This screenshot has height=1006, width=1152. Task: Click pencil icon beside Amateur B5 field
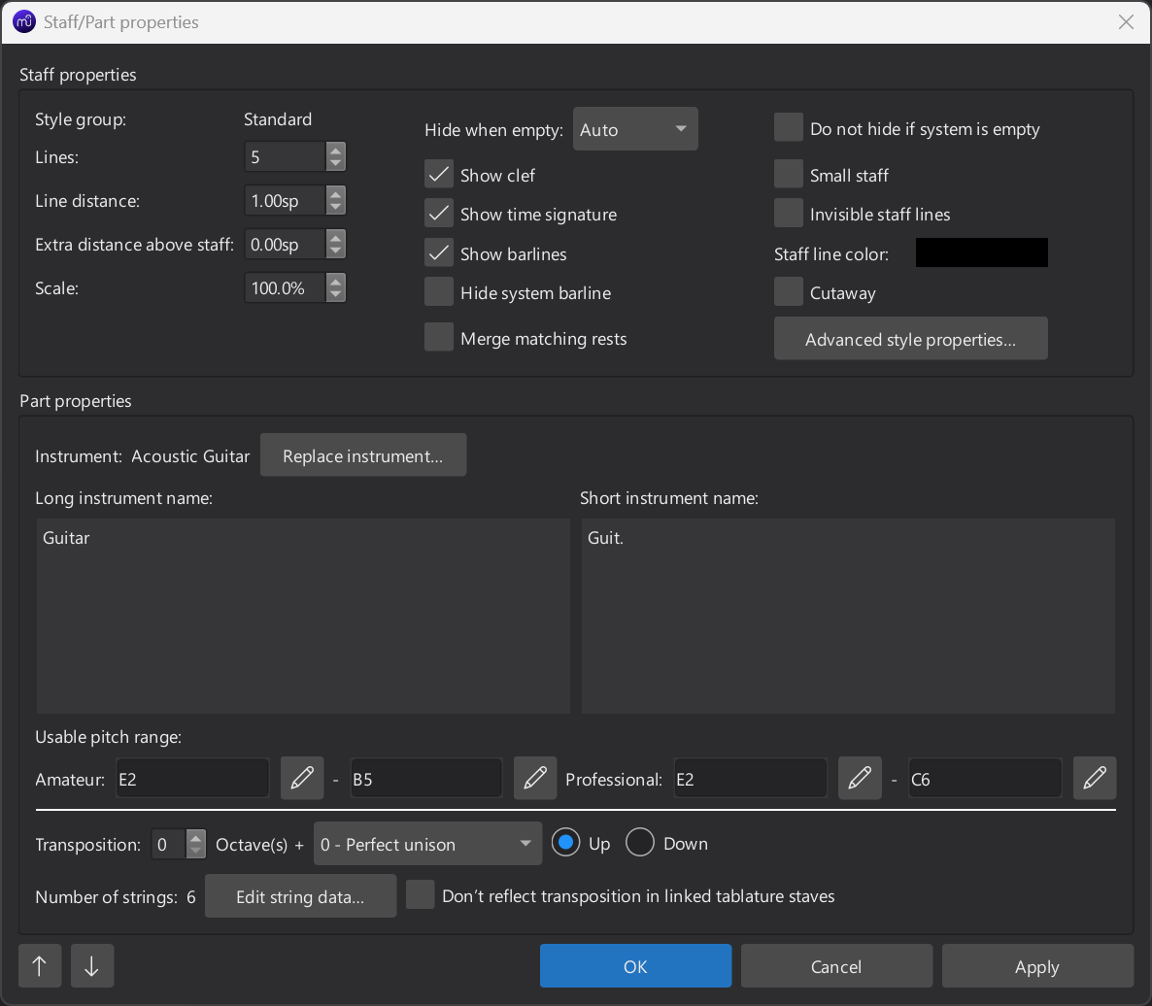point(534,779)
